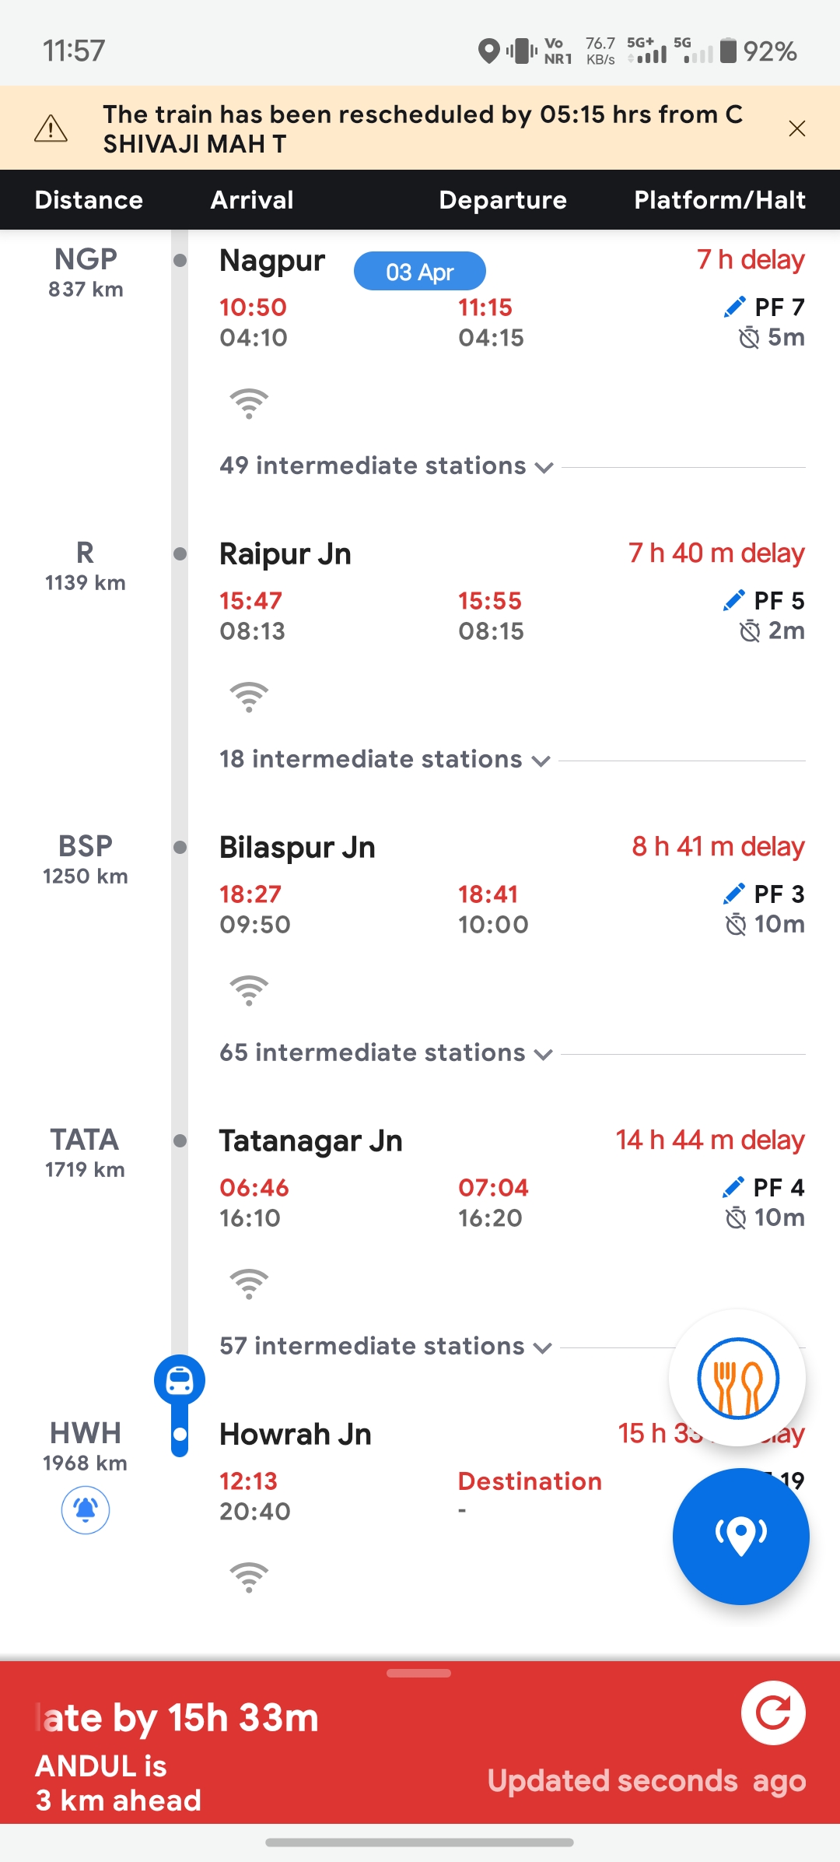Tap the food ordering fork-and-spoon icon
Screen dimensions: 840x1862
(x=737, y=1378)
